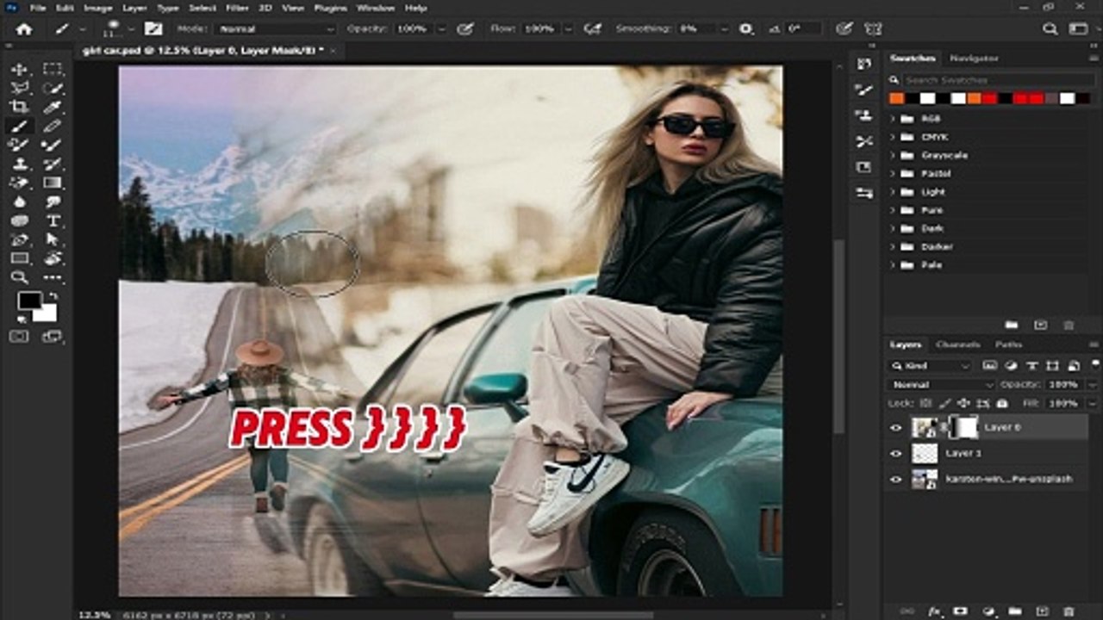Click the Search magnifier icon top right
The height and width of the screenshot is (620, 1103).
click(1050, 28)
